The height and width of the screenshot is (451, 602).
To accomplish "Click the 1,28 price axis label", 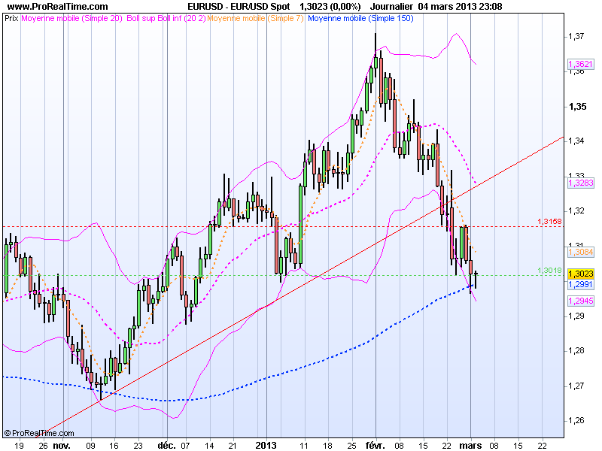I will point(576,350).
